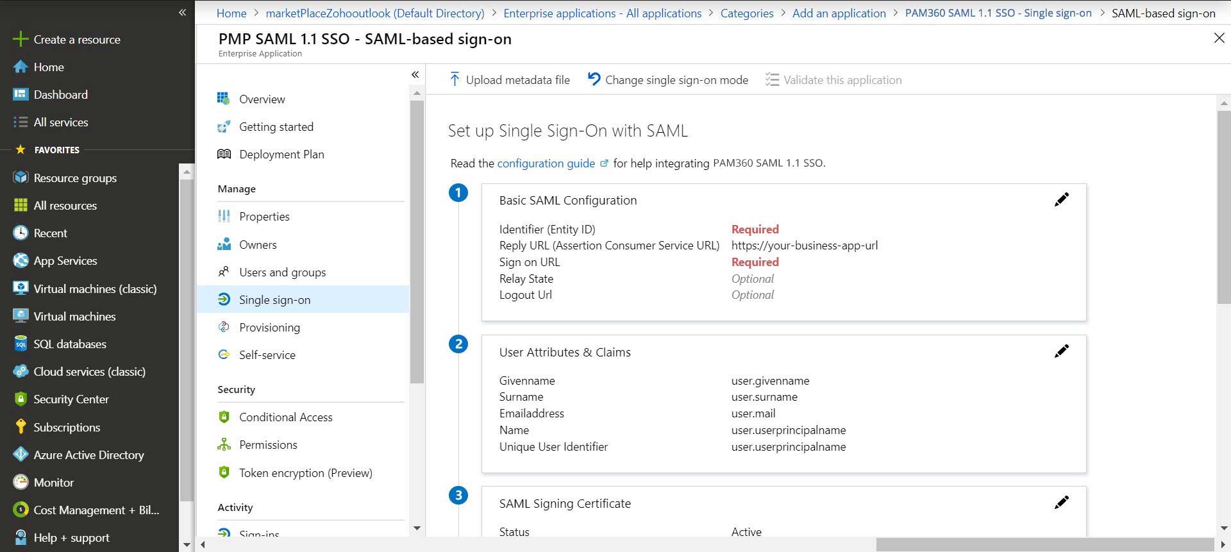
Task: Click the SQL databases icon
Action: click(21, 344)
